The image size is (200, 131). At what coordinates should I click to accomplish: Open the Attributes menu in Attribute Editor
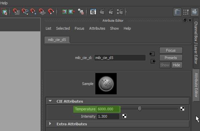pos(97,28)
